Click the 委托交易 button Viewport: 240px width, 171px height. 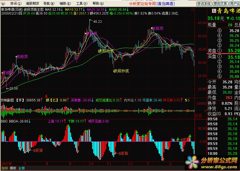pyautogui.click(x=221, y=4)
